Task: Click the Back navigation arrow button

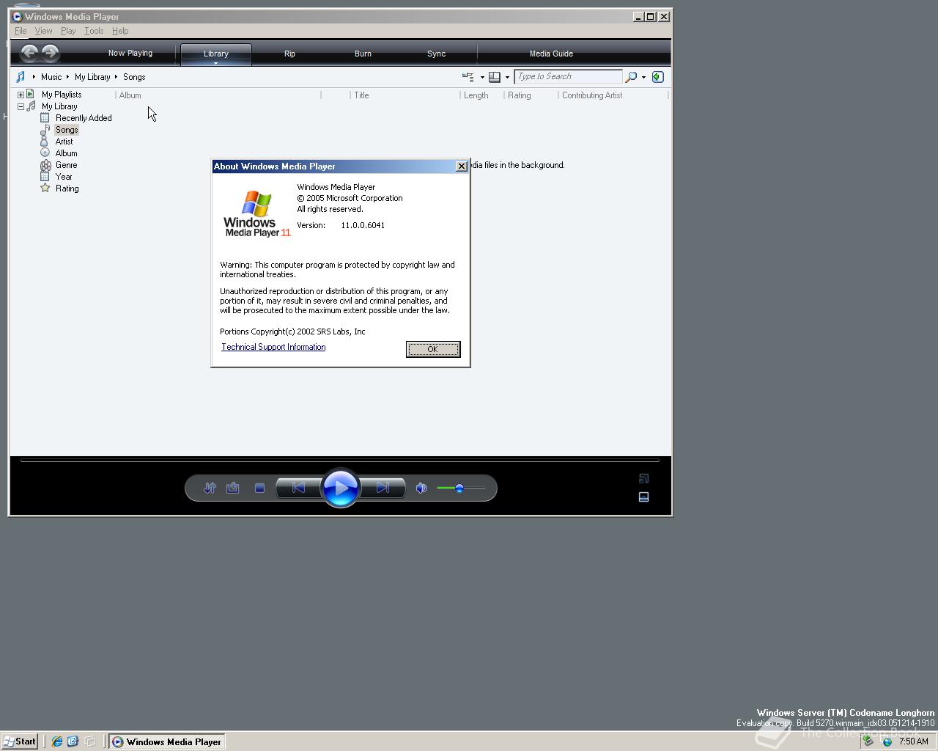Action: [x=29, y=52]
